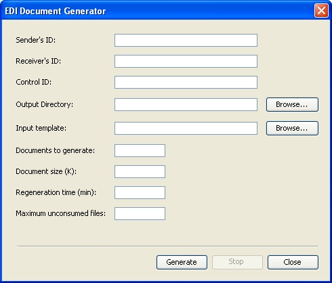
Task: Click the Output Directory text field
Action: tap(186, 104)
